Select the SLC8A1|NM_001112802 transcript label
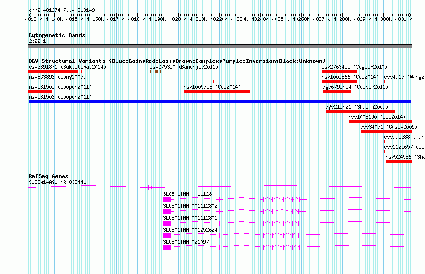Screen dimensions: 425x274 (x=190, y=206)
